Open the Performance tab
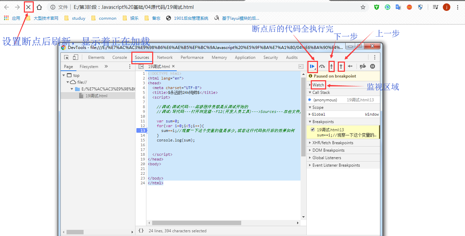The width and height of the screenshot is (465, 236). point(192,57)
